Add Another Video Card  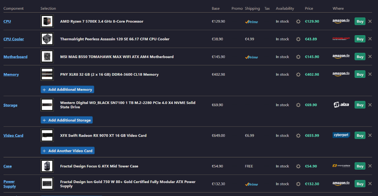pos(68,151)
